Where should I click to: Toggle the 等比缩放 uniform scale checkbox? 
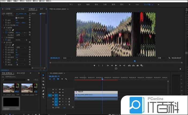tap(17, 18)
